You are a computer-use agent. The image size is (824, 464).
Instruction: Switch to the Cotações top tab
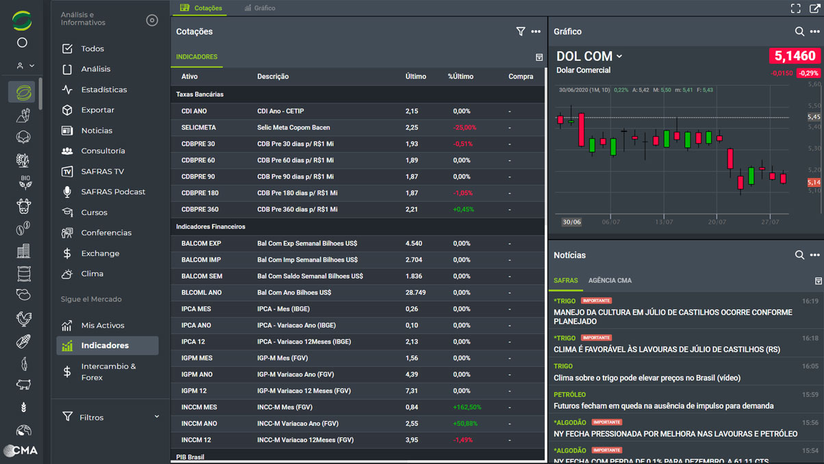pyautogui.click(x=201, y=8)
